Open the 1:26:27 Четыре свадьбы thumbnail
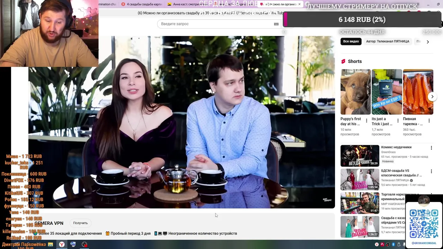 click(360, 227)
